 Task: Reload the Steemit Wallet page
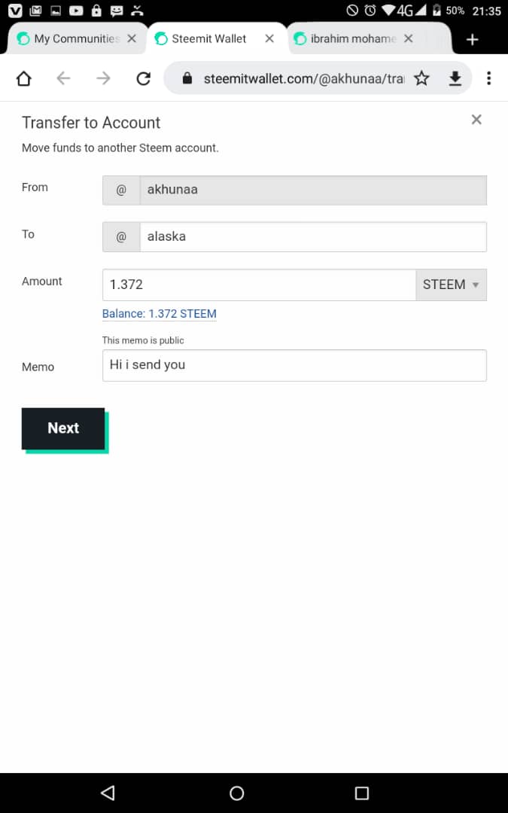pyautogui.click(x=143, y=78)
